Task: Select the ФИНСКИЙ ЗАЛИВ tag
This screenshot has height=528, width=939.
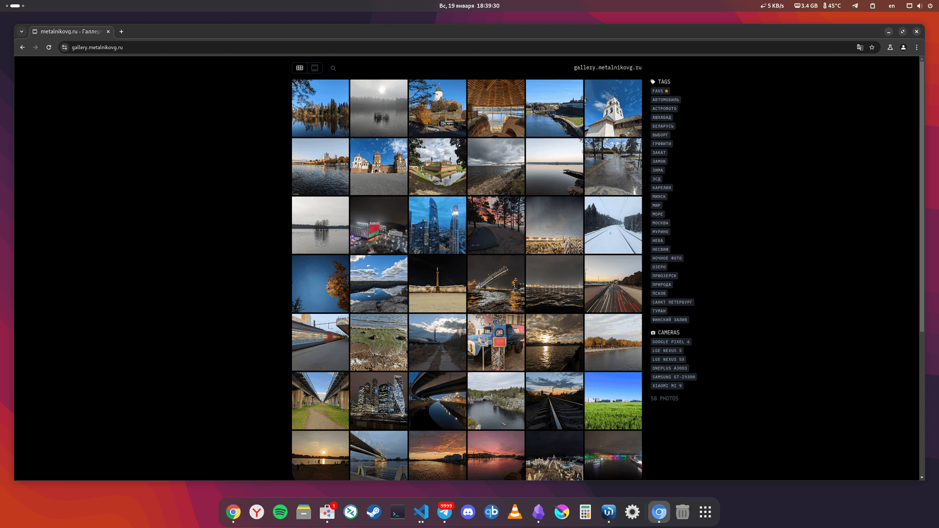Action: tap(670, 320)
